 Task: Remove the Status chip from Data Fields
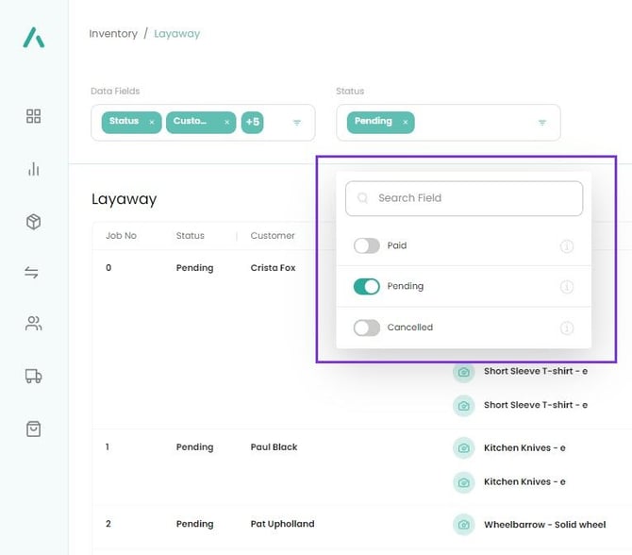click(x=152, y=122)
